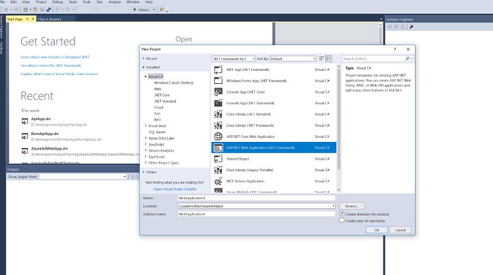Pick the Console App (.NET Framework) icon

[x=218, y=103]
